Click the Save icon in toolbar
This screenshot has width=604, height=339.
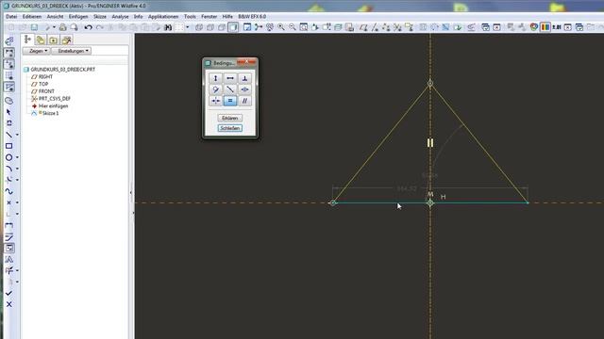pyautogui.click(x=34, y=27)
